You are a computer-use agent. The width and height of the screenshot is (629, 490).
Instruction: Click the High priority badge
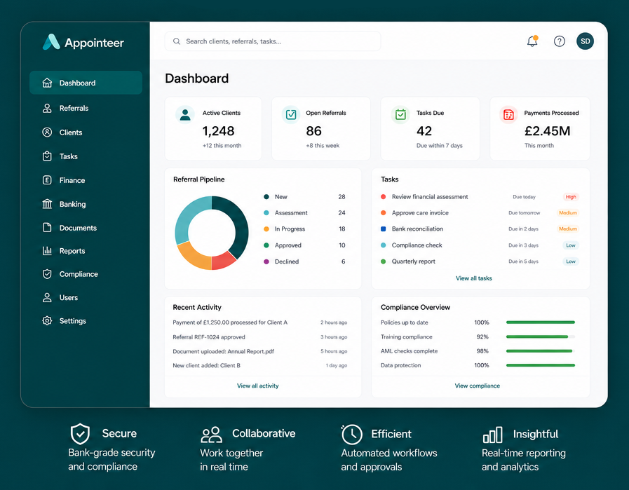coord(570,197)
